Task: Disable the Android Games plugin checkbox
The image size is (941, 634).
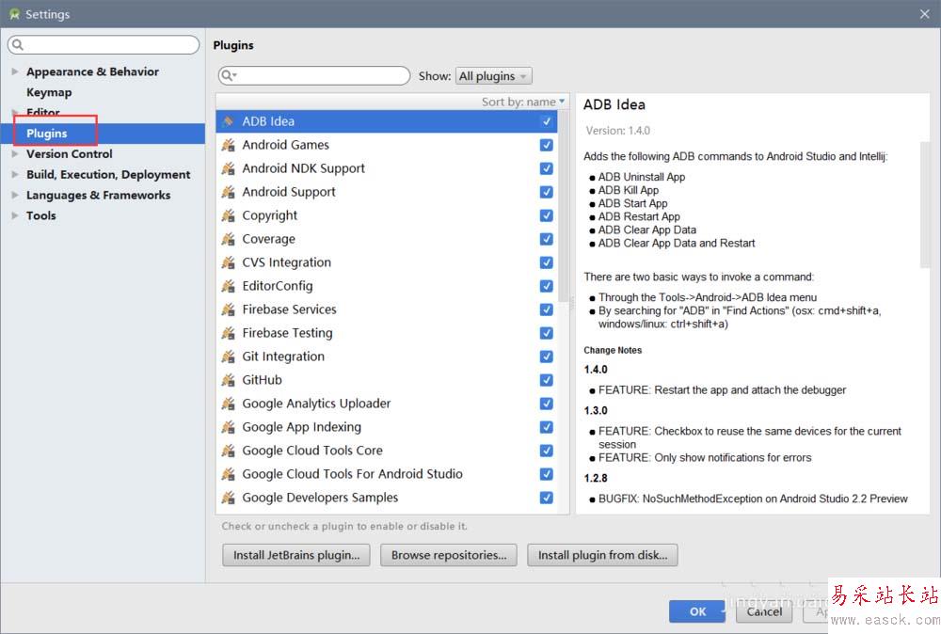Action: click(x=546, y=145)
